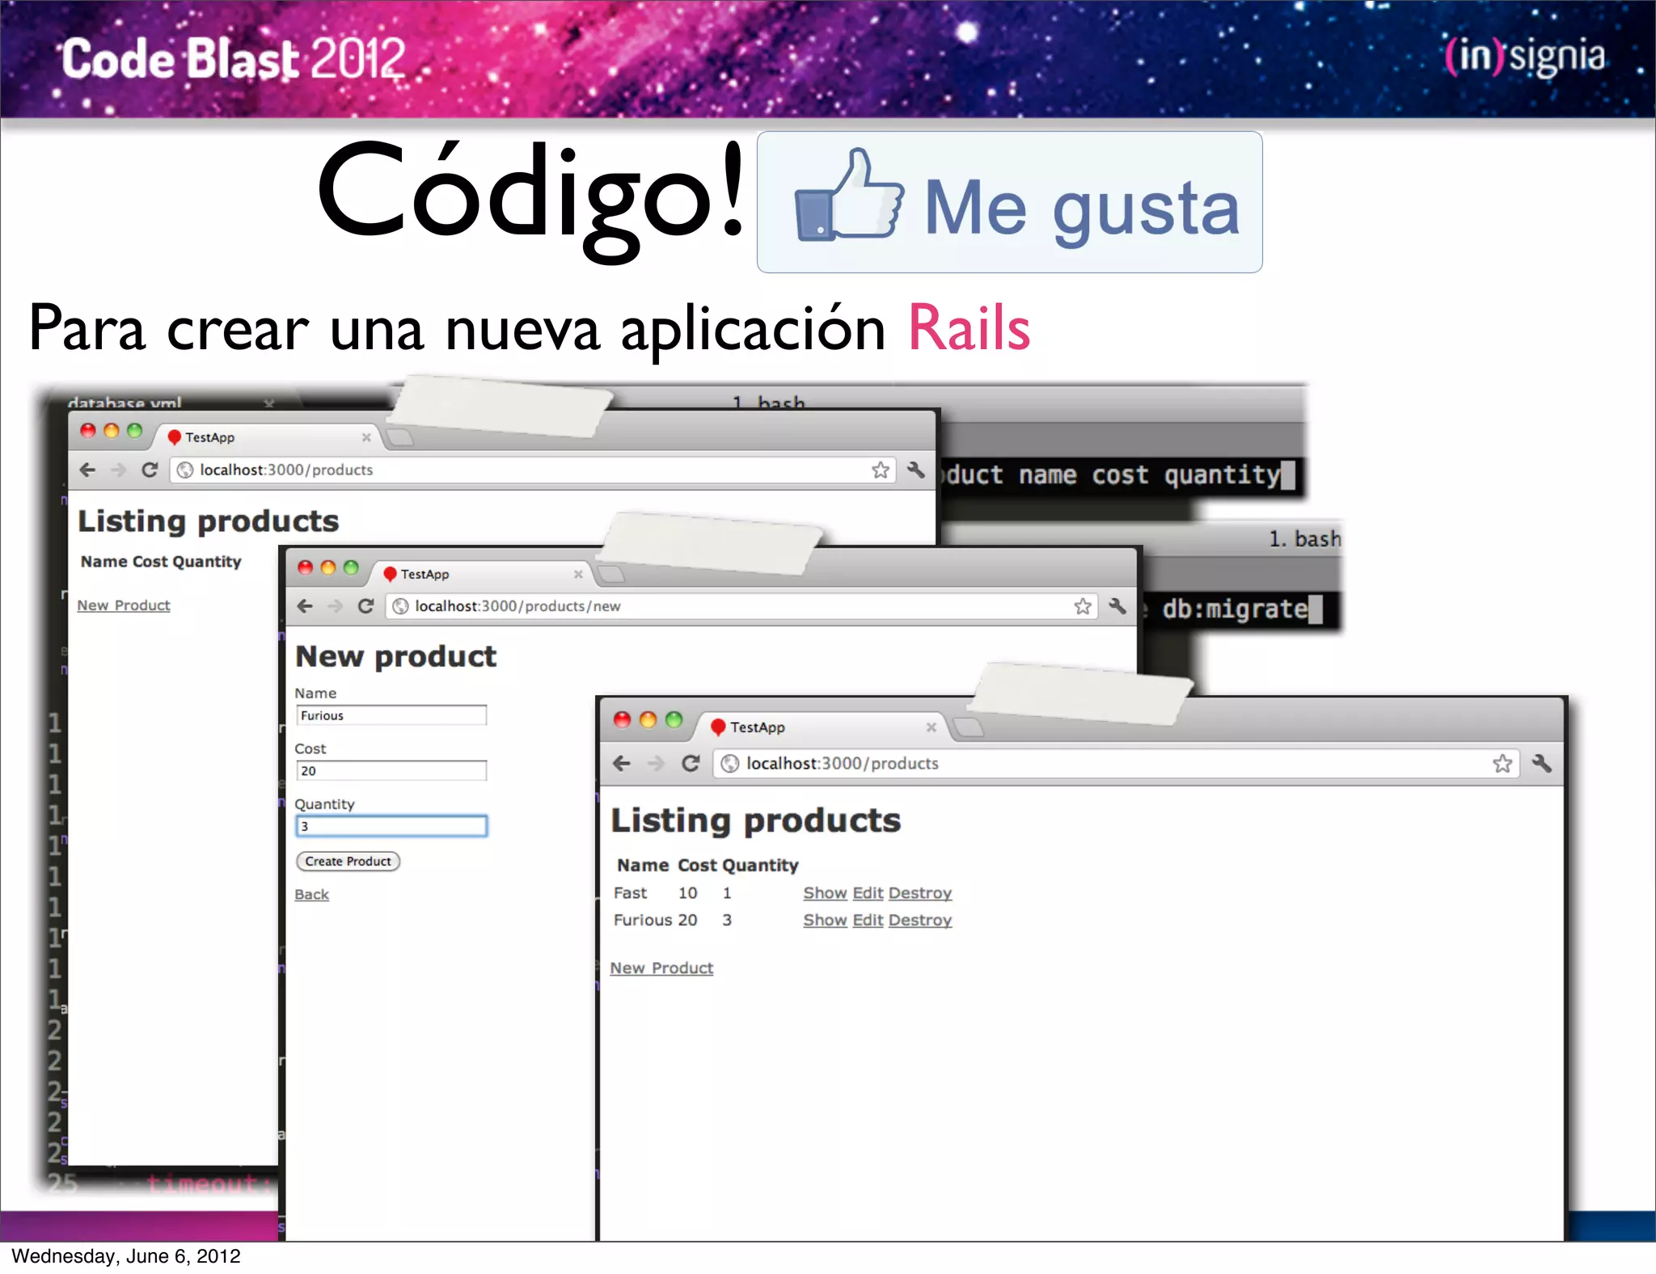
Task: Reload the front Listing products browser window
Action: tap(691, 763)
